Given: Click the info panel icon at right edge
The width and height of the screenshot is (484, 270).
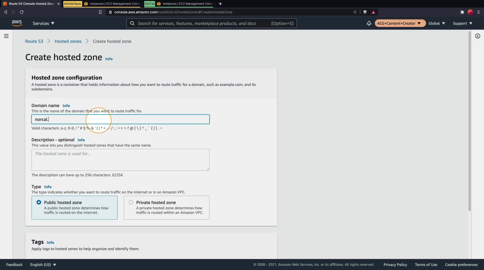Looking at the screenshot, I should [477, 36].
